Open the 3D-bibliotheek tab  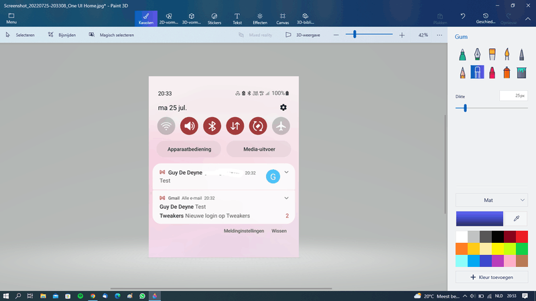(x=306, y=19)
